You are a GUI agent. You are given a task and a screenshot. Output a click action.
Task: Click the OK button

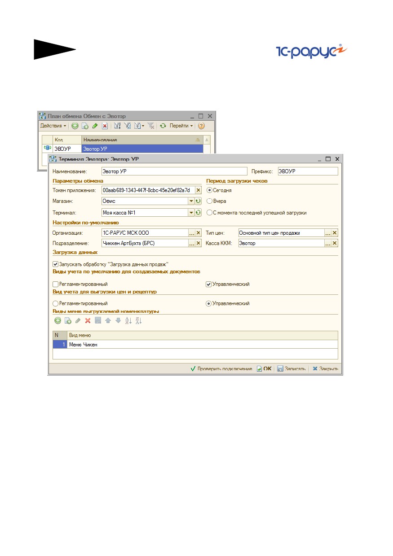coord(265,368)
